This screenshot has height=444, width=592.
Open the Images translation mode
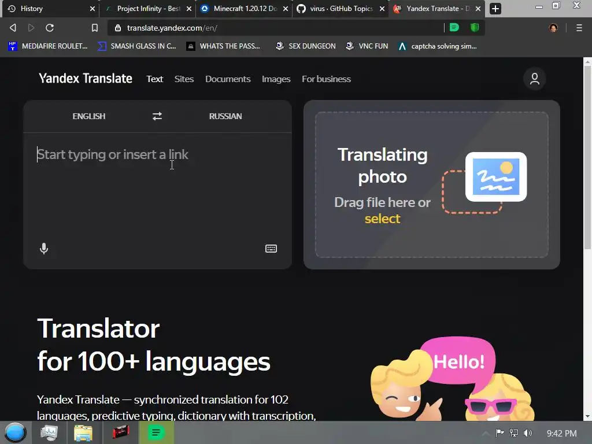(x=276, y=79)
